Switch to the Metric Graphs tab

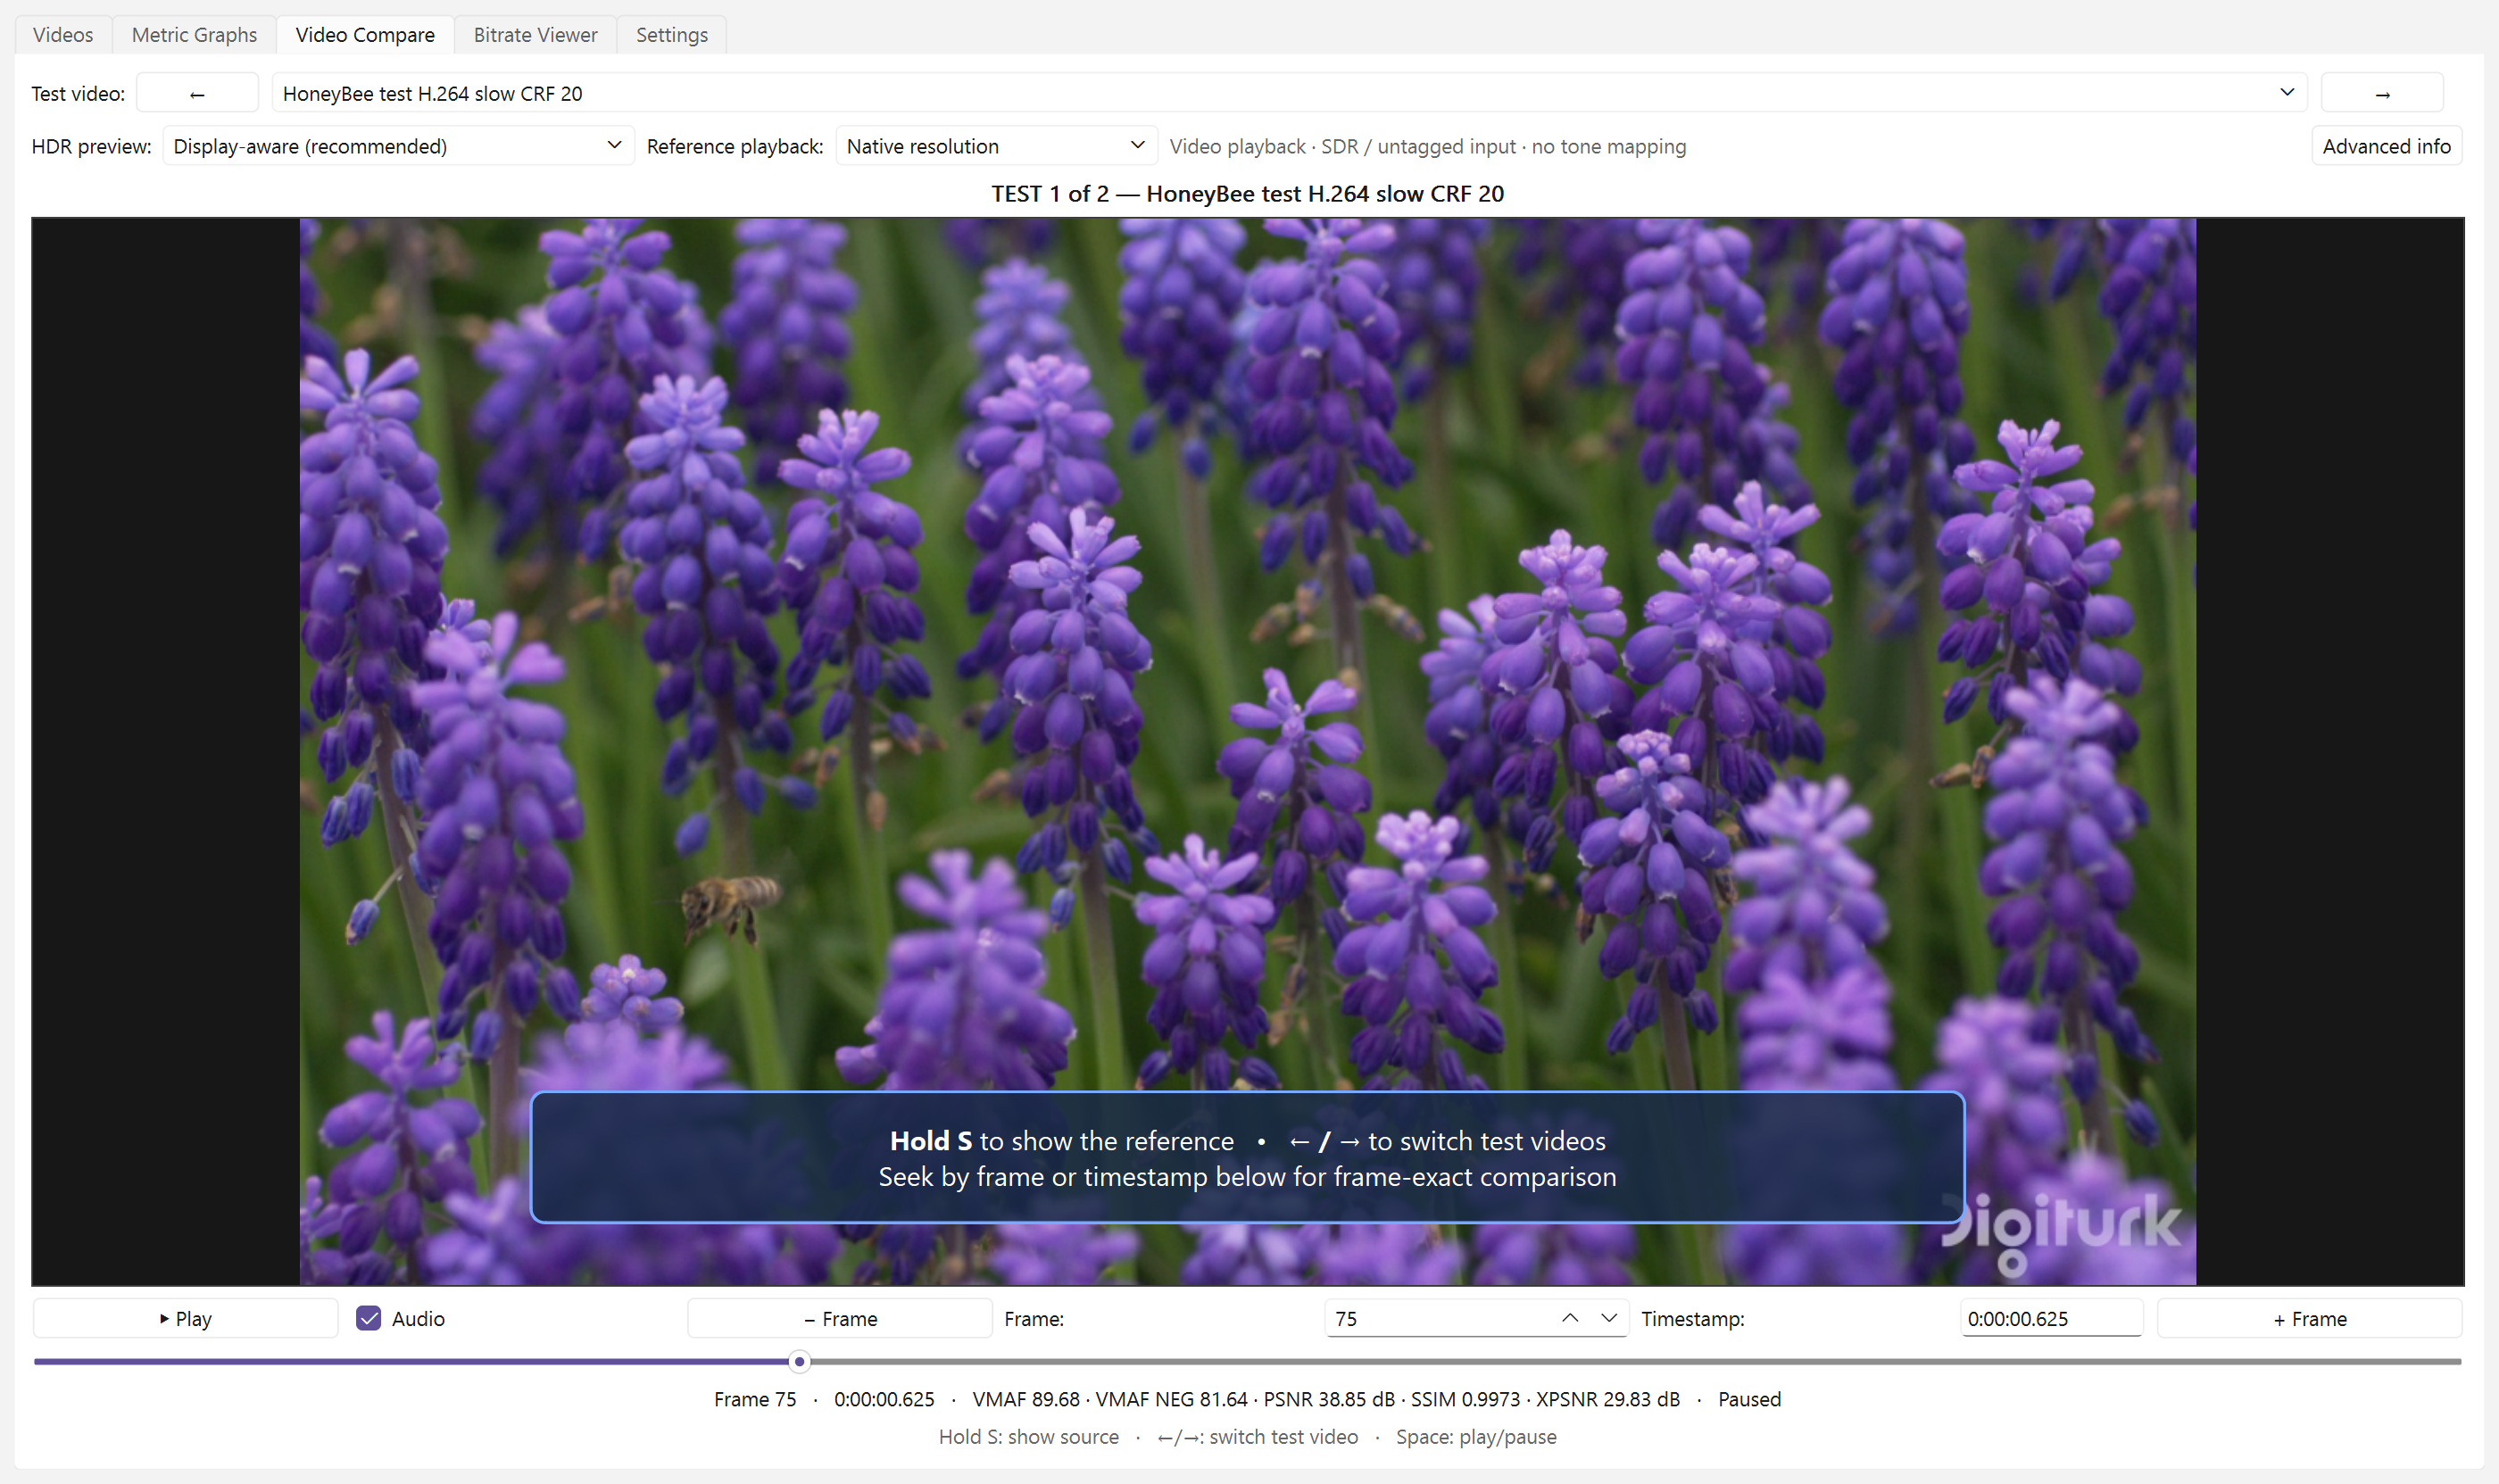pyautogui.click(x=194, y=35)
